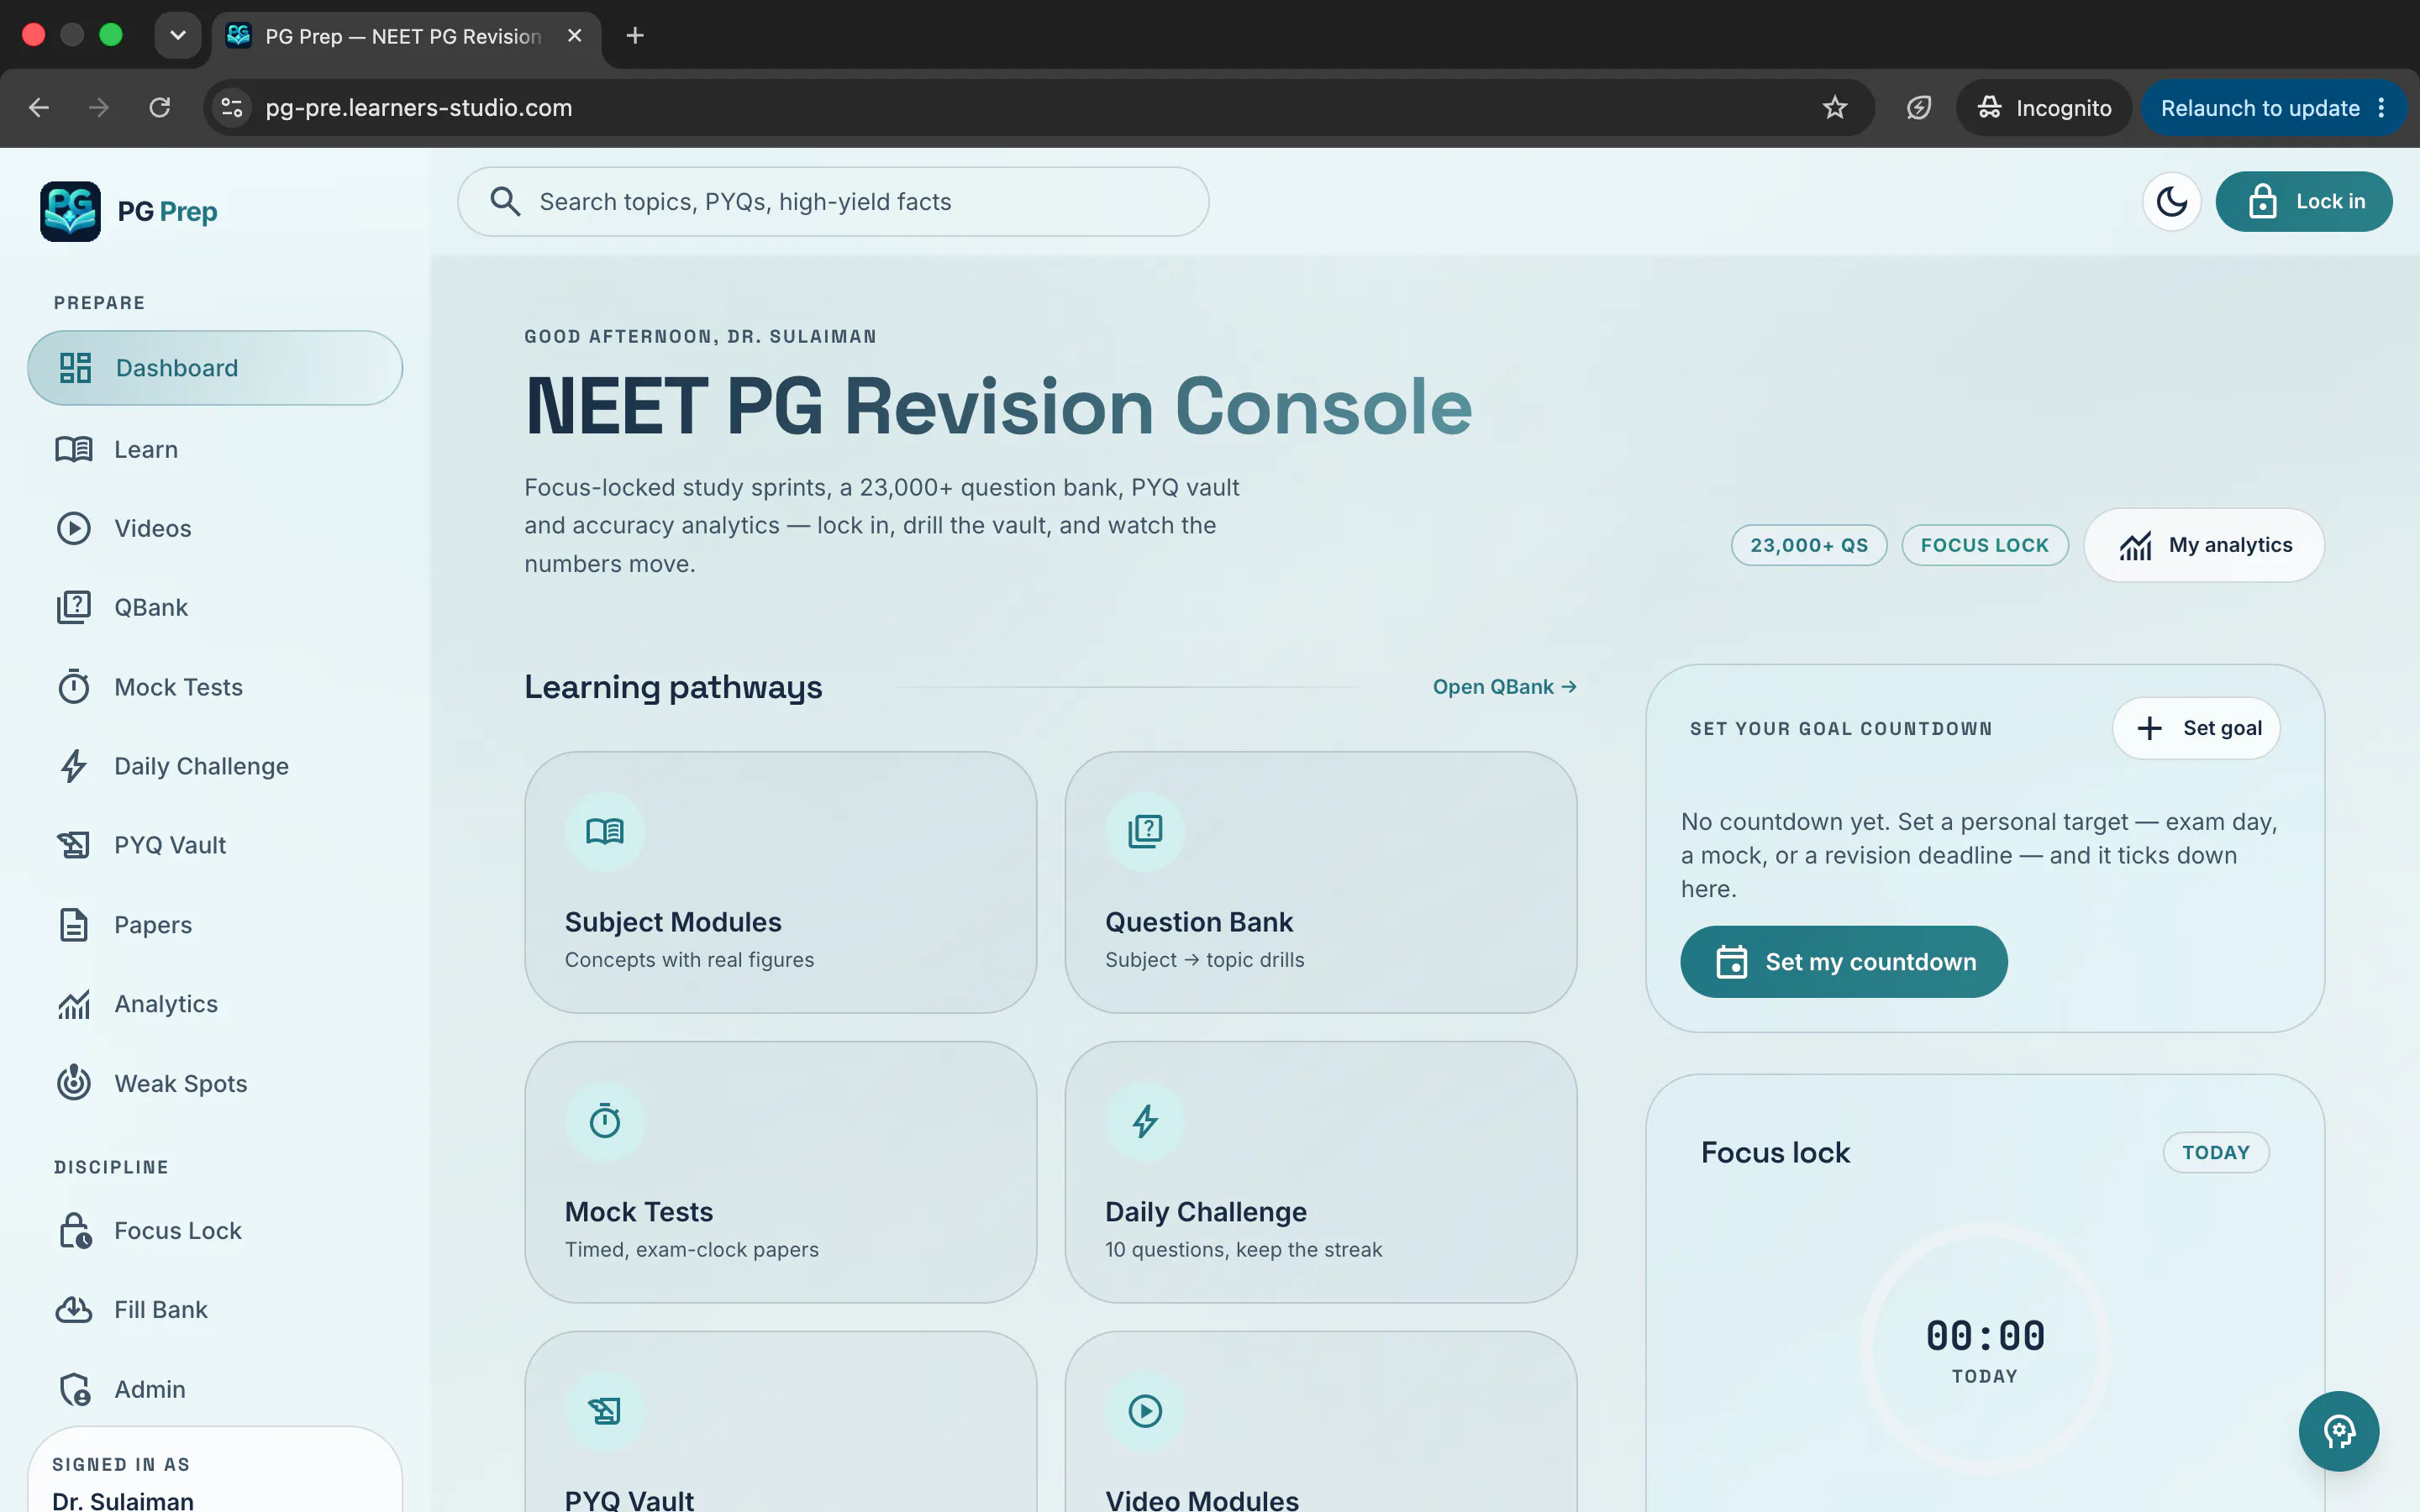Click the play icon on Video Modules card
This screenshot has height=1512, width=2420.
coord(1145,1411)
